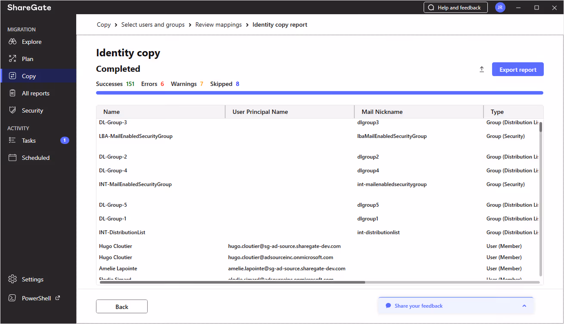Open Help and feedback
The height and width of the screenshot is (324, 564).
[x=456, y=7]
